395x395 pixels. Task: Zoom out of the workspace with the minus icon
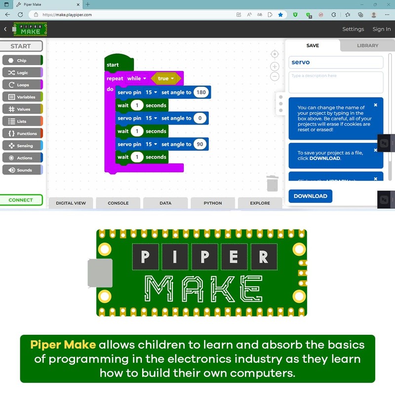pos(275,77)
